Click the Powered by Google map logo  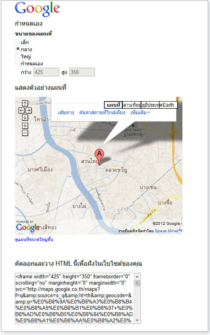point(28,226)
